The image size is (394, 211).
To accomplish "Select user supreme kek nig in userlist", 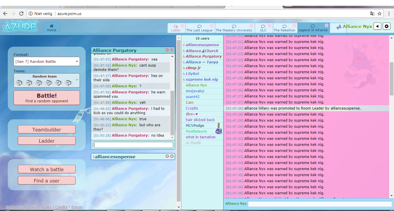I will (x=202, y=79).
